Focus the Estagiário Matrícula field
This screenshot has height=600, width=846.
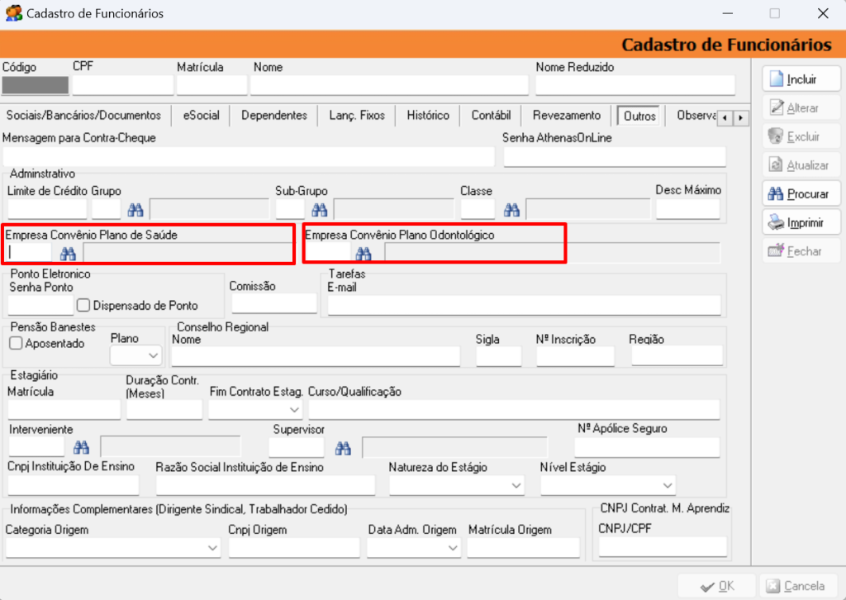click(x=64, y=410)
